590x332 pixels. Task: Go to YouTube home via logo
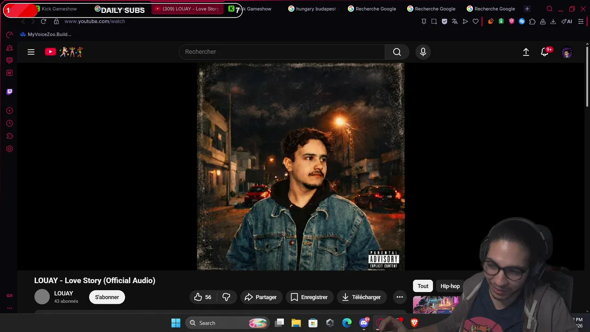(64, 52)
